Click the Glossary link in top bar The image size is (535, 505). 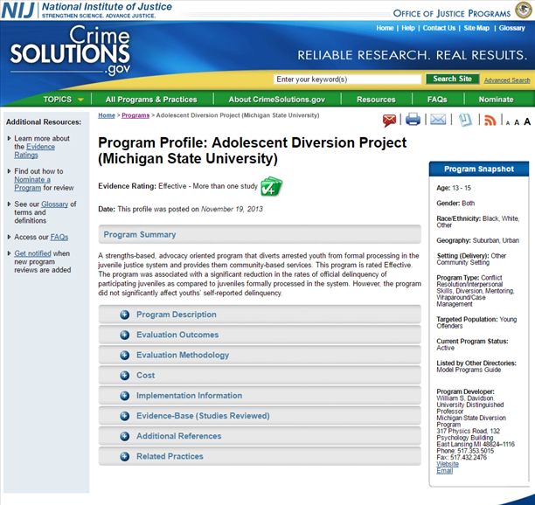tap(511, 28)
